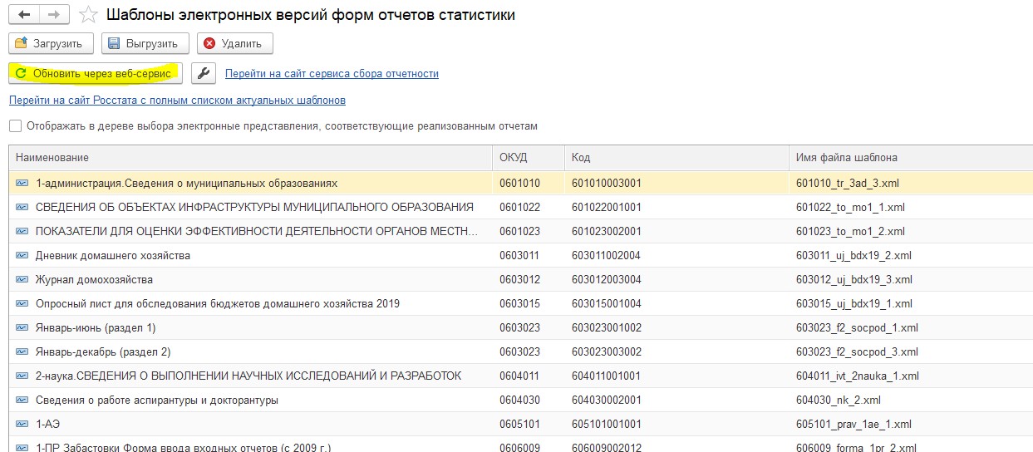Click ОКУД cell 0601022

tap(519, 207)
